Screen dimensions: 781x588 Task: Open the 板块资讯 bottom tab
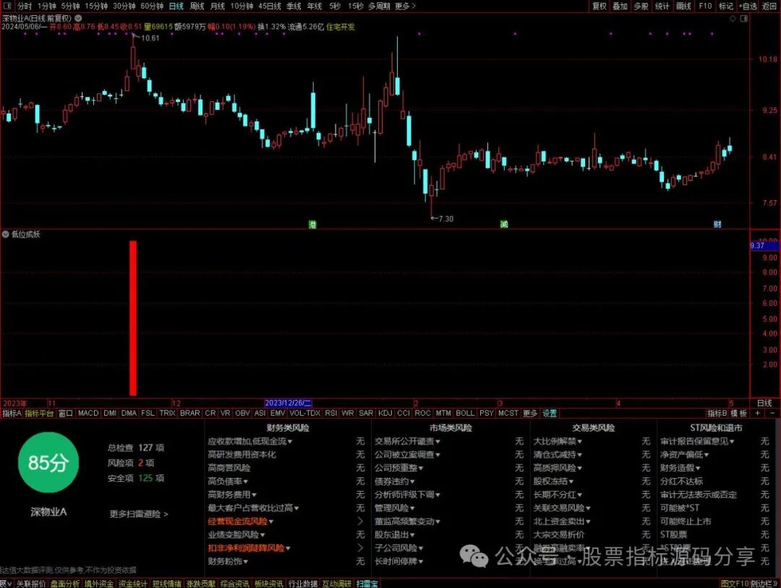click(x=269, y=584)
